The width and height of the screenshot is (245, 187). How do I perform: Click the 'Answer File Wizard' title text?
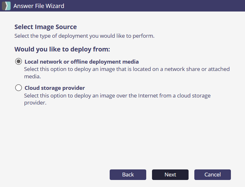coord(38,6)
